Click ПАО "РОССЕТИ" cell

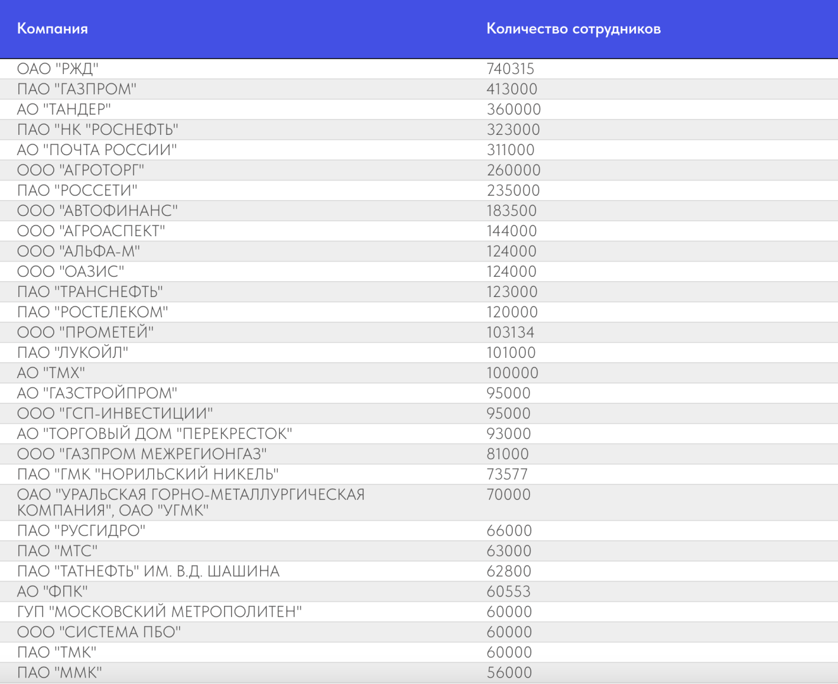(77, 190)
